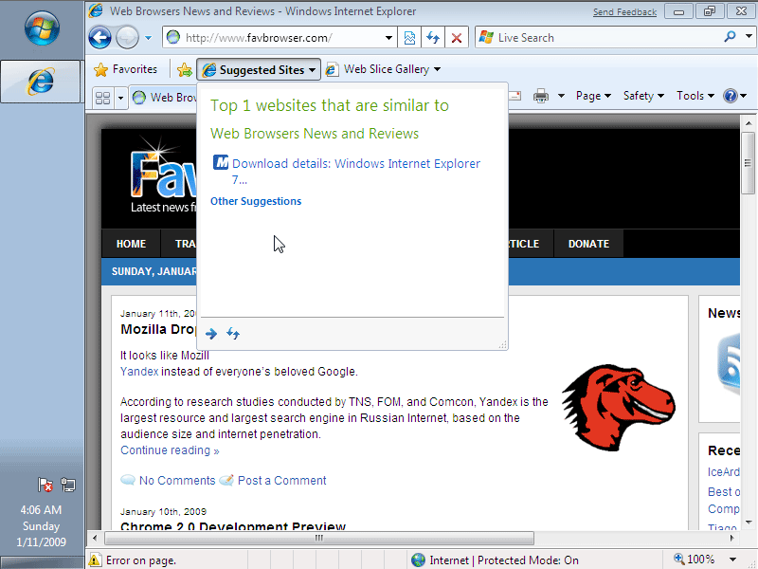Click the red Stop loading icon
The image size is (758, 569).
[457, 38]
